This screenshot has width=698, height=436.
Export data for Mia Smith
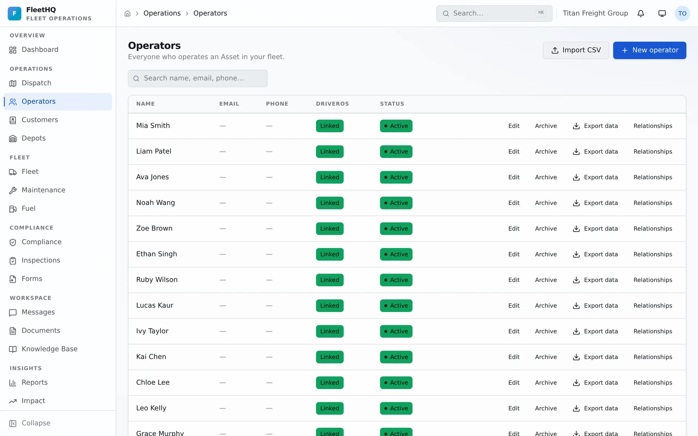click(595, 126)
